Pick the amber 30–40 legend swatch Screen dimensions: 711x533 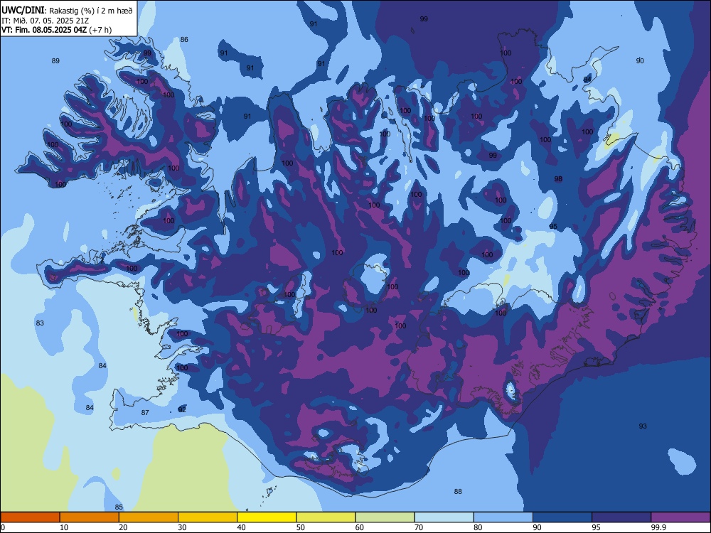208,517
